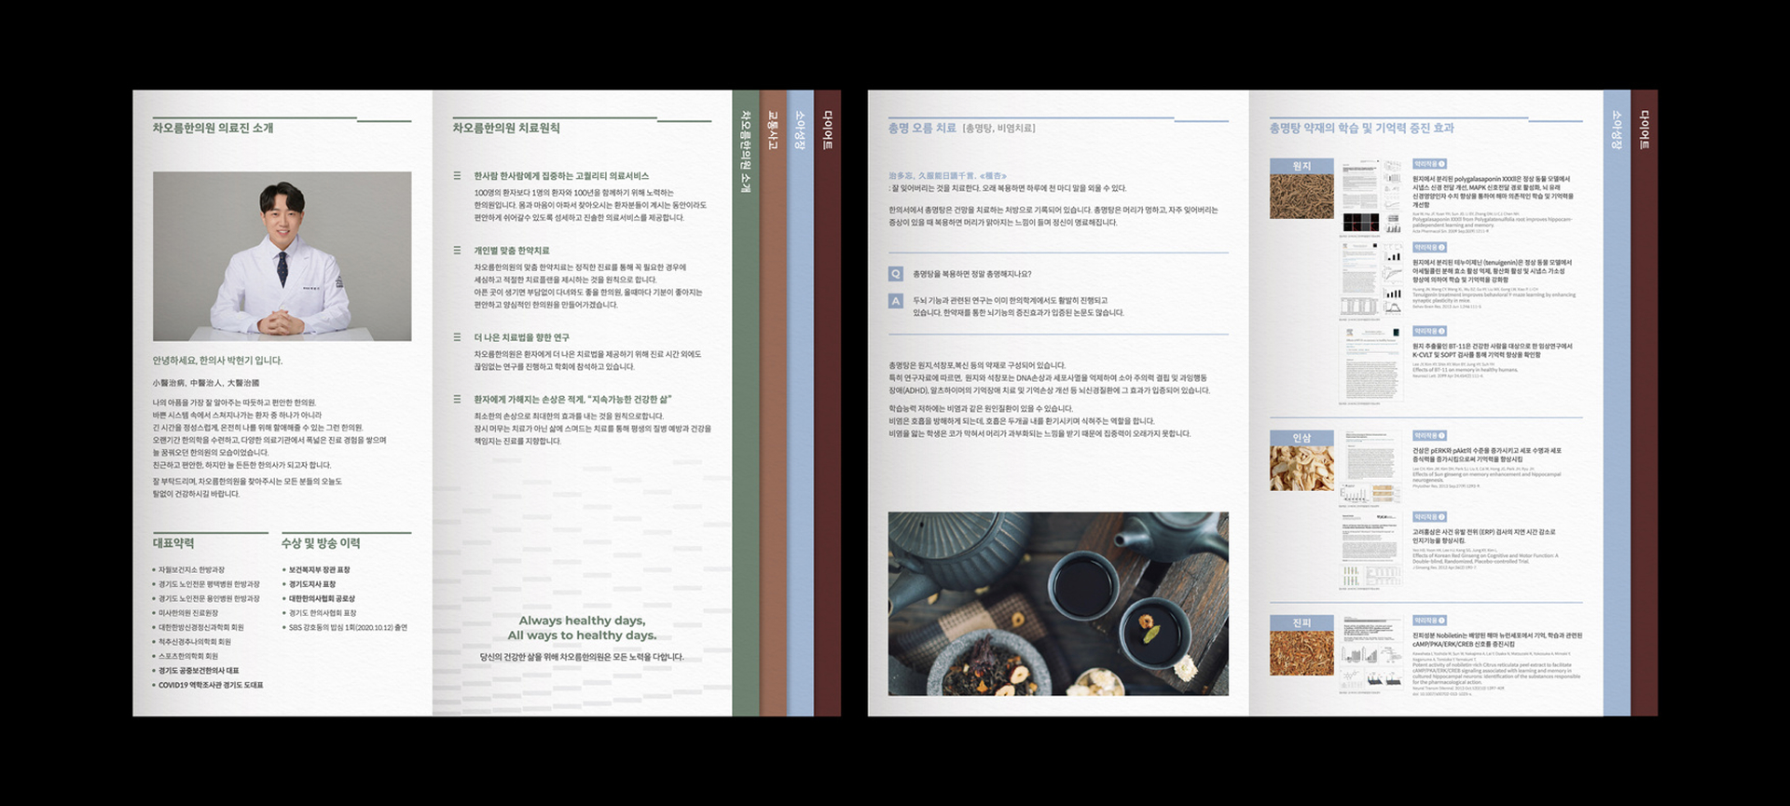This screenshot has width=1790, height=806.
Task: Click list item 경기도 한의사협회 표창
Action: tap(320, 613)
